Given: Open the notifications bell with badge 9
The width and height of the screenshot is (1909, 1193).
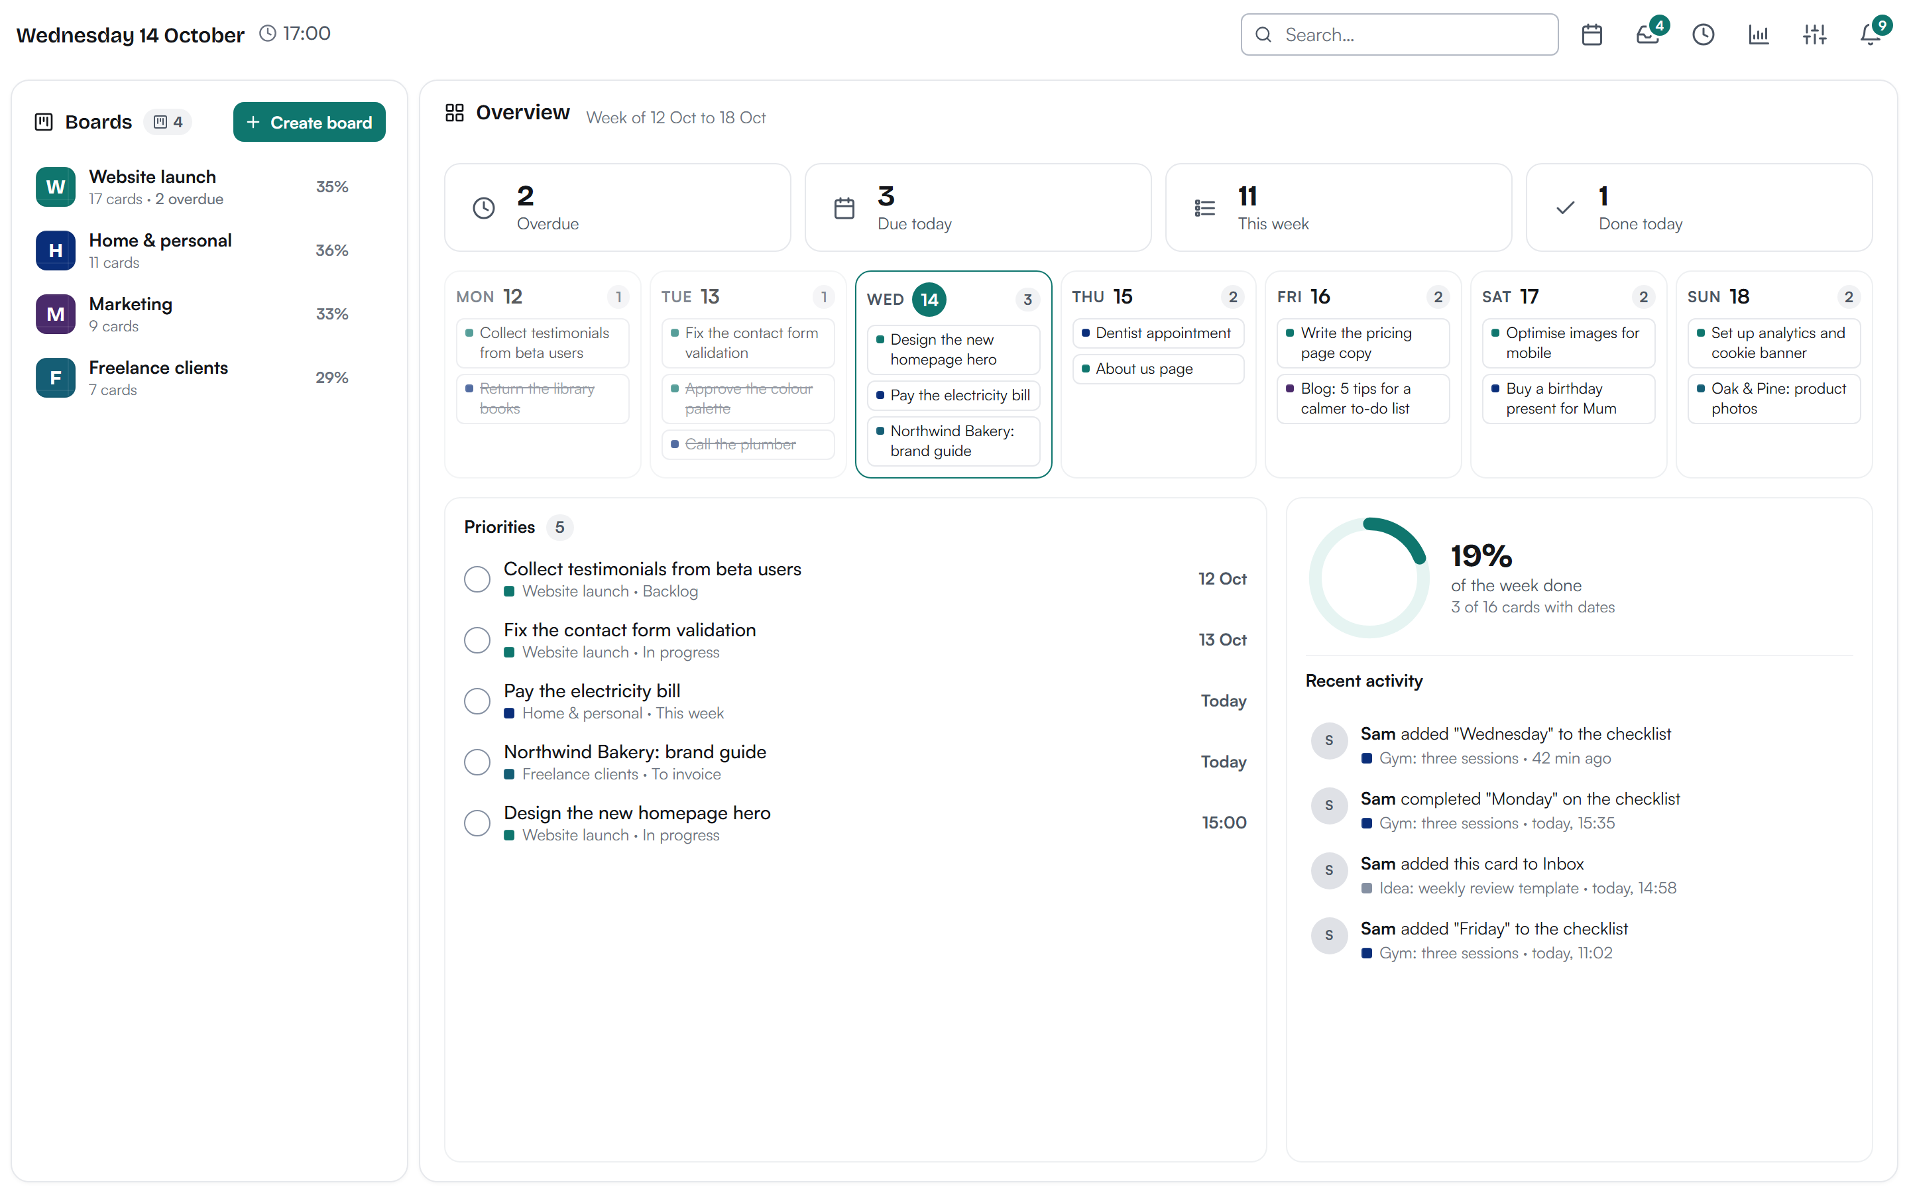Looking at the screenshot, I should 1871,34.
